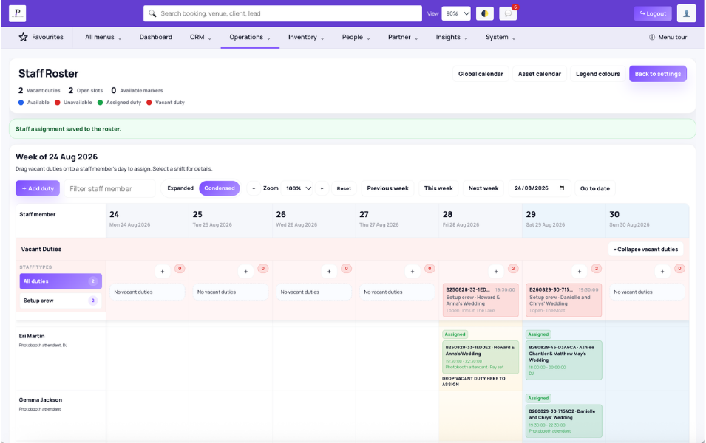Click the Eri Martin staff name
Image resolution: width=706 pixels, height=443 pixels.
pos(32,336)
